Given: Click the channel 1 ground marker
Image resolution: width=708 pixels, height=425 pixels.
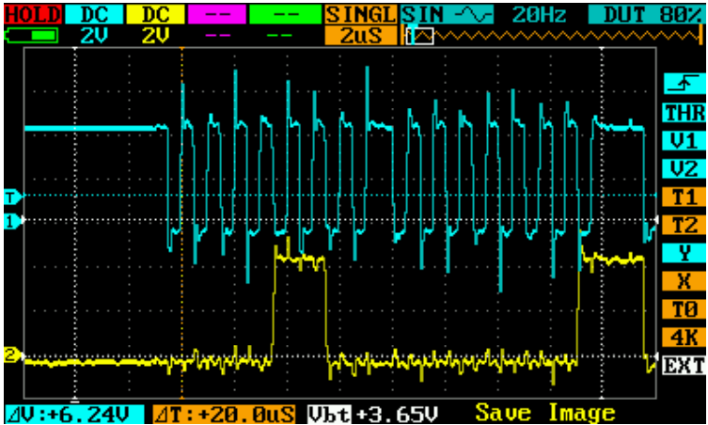Looking at the screenshot, I should click(13, 221).
